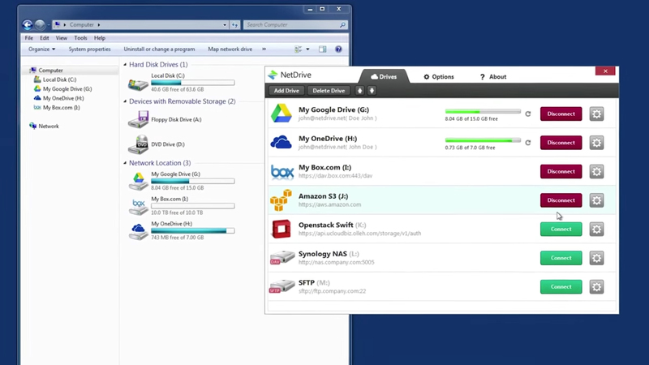Disconnect My Google Drive (G:)

click(x=561, y=114)
